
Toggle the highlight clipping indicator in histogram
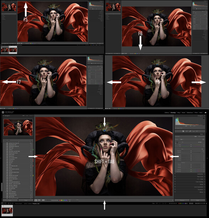[204, 118]
